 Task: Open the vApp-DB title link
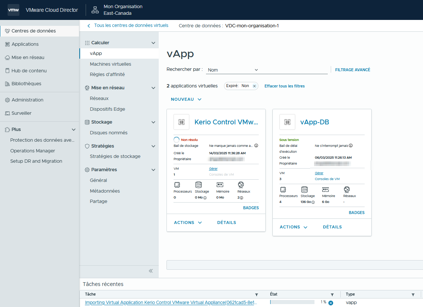coord(314,122)
